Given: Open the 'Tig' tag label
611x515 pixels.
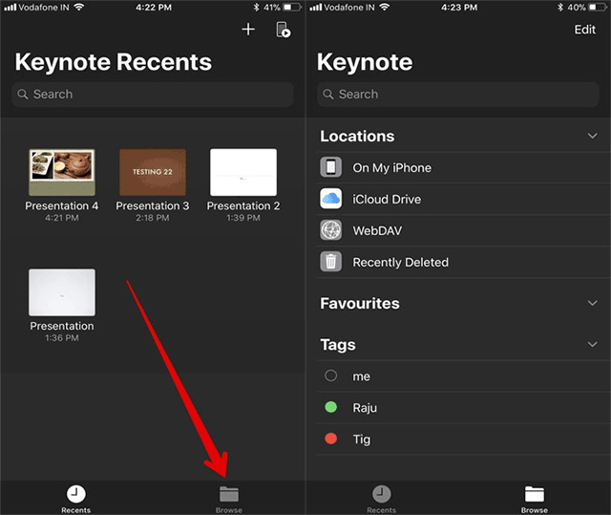Looking at the screenshot, I should [x=362, y=440].
